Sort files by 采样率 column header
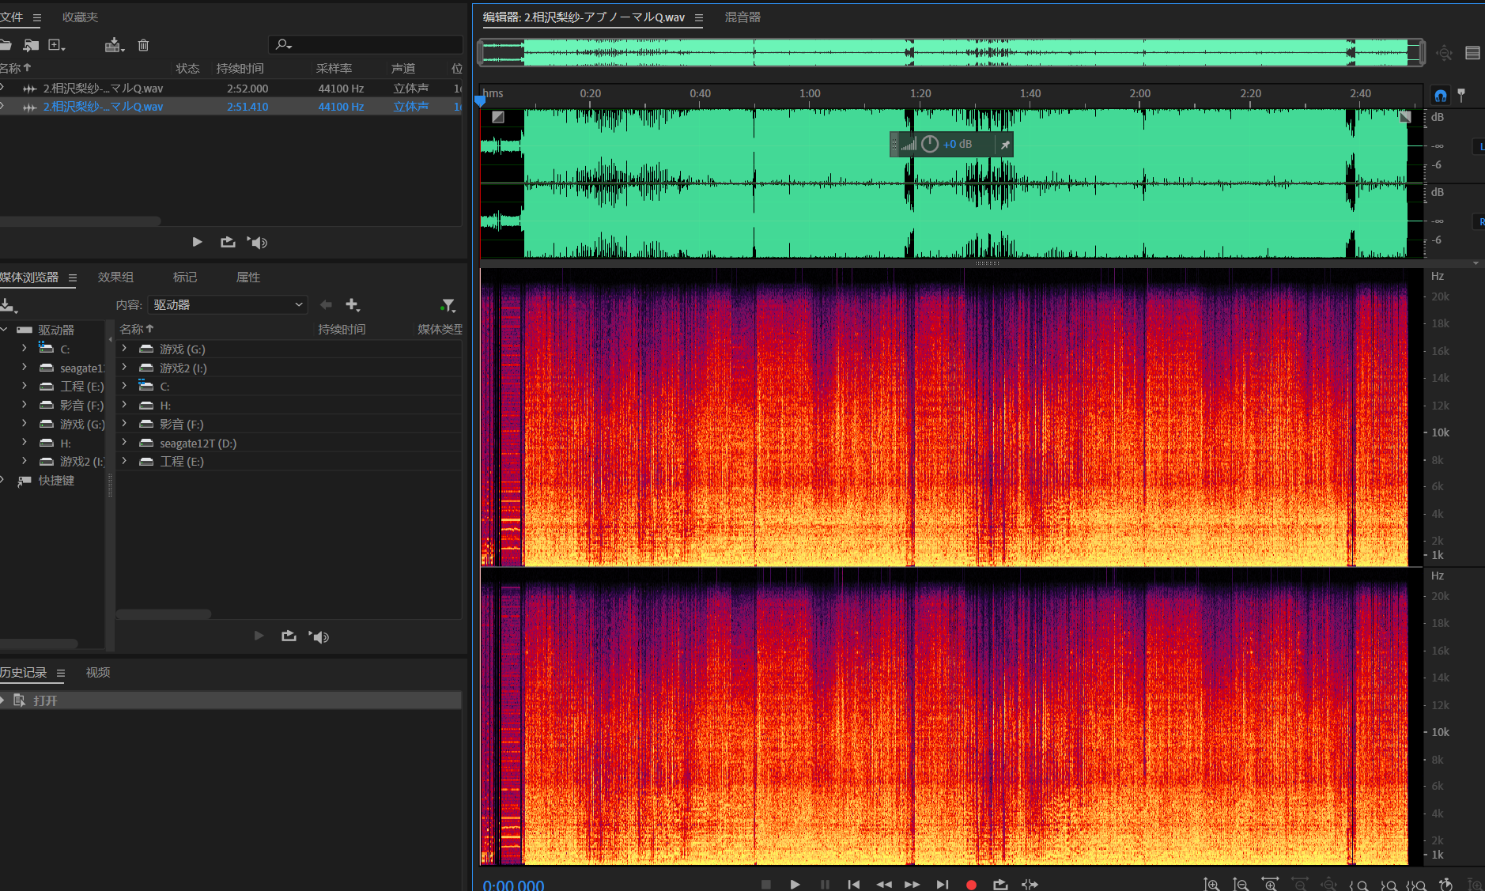Image resolution: width=1485 pixels, height=891 pixels. [x=334, y=69]
